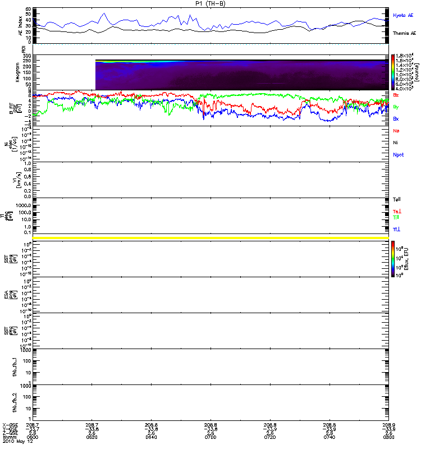This screenshot has height=449, width=421.
Task: Click the 0740 time tick label
Action: coord(330,437)
